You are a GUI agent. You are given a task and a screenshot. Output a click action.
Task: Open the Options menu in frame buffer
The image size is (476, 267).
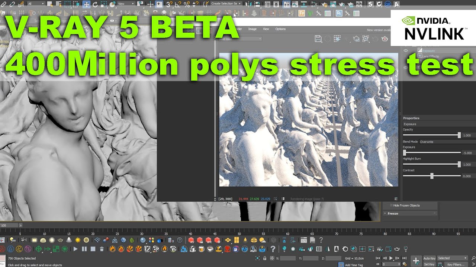(280, 29)
